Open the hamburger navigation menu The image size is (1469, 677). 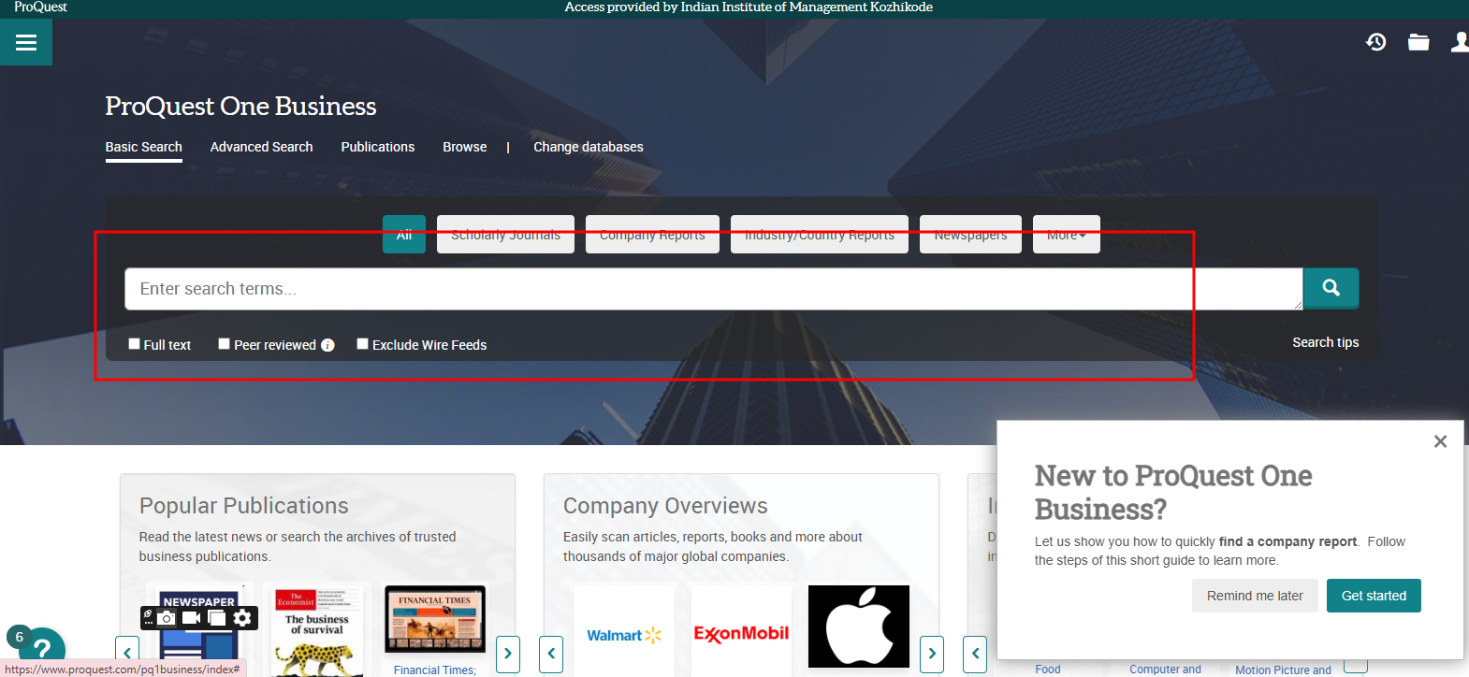click(26, 42)
